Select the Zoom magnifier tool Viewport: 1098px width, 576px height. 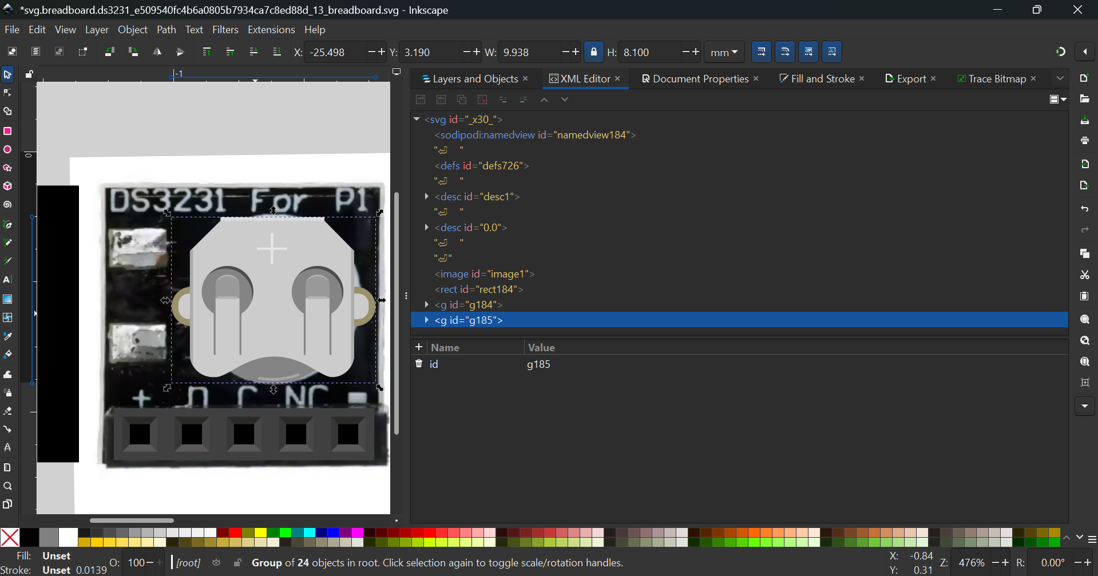pyautogui.click(x=7, y=486)
